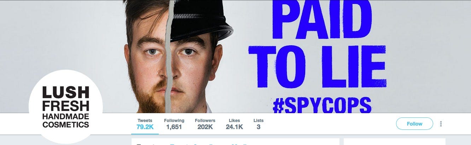Viewport: 471px width, 145px height.
Task: Open the Lush profile avatar logo
Action: [x=66, y=107]
